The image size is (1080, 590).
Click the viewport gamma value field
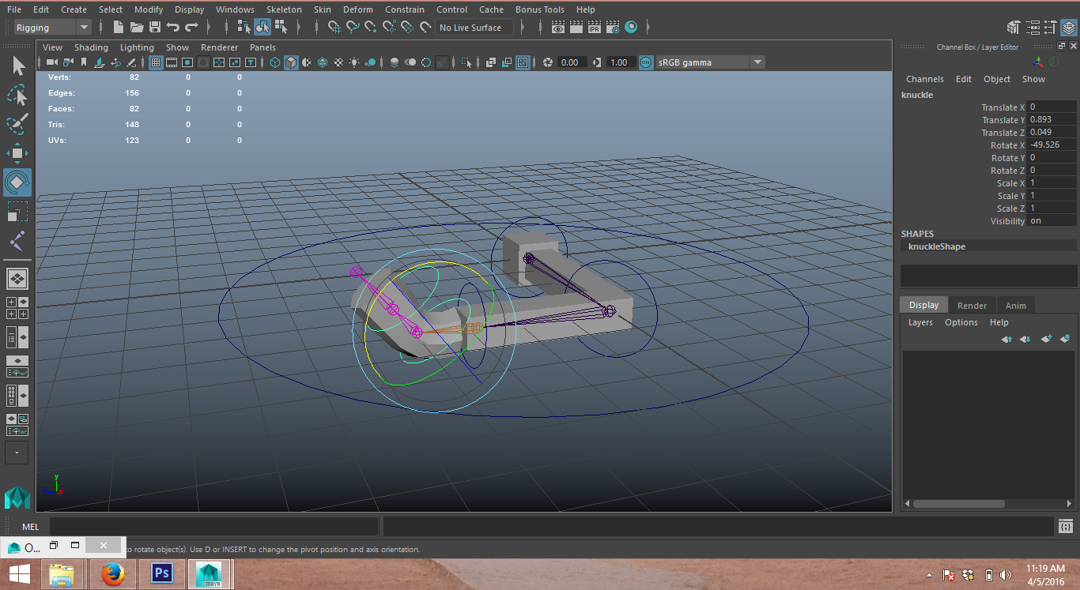point(620,62)
